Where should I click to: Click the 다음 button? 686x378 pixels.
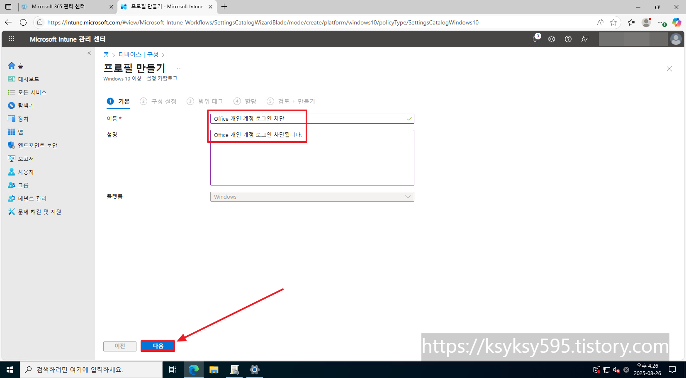(x=158, y=346)
